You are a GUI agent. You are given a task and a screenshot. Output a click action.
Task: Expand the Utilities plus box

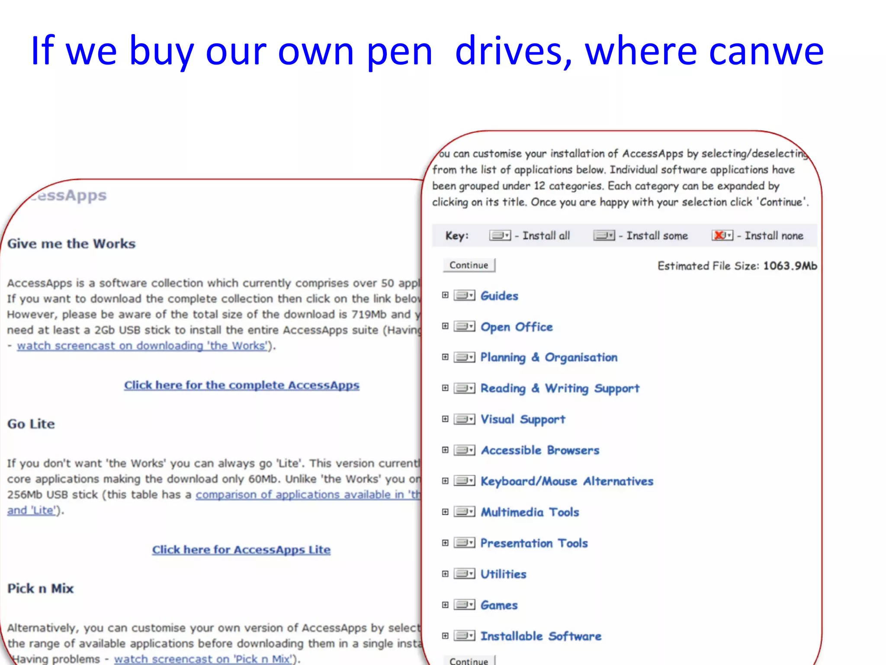[445, 574]
